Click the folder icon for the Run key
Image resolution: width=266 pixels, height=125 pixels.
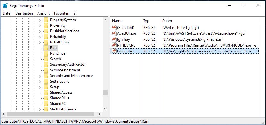(x=46, y=48)
